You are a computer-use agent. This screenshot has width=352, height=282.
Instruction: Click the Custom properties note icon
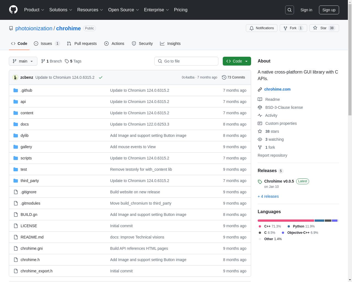coord(260,123)
